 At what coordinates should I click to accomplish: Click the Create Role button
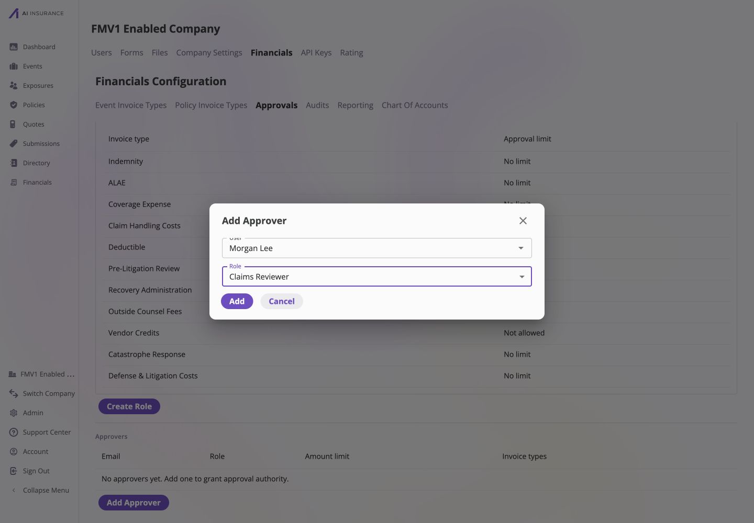[x=129, y=406]
